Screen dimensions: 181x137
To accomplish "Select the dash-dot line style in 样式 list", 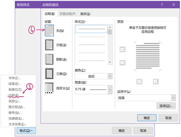I will [92, 61].
